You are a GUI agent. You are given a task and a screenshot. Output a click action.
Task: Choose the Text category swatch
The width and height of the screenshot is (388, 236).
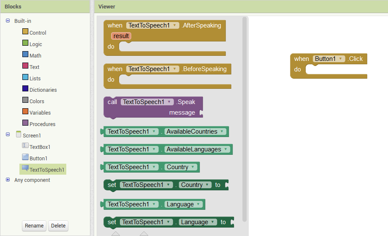coord(25,66)
